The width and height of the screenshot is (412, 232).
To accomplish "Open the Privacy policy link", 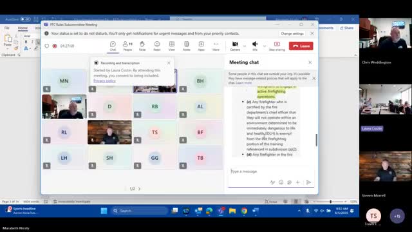I will (x=104, y=81).
